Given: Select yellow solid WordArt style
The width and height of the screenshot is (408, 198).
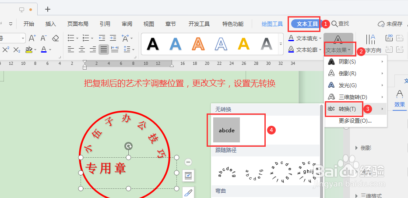Looking at the screenshot, I should tap(243, 44).
